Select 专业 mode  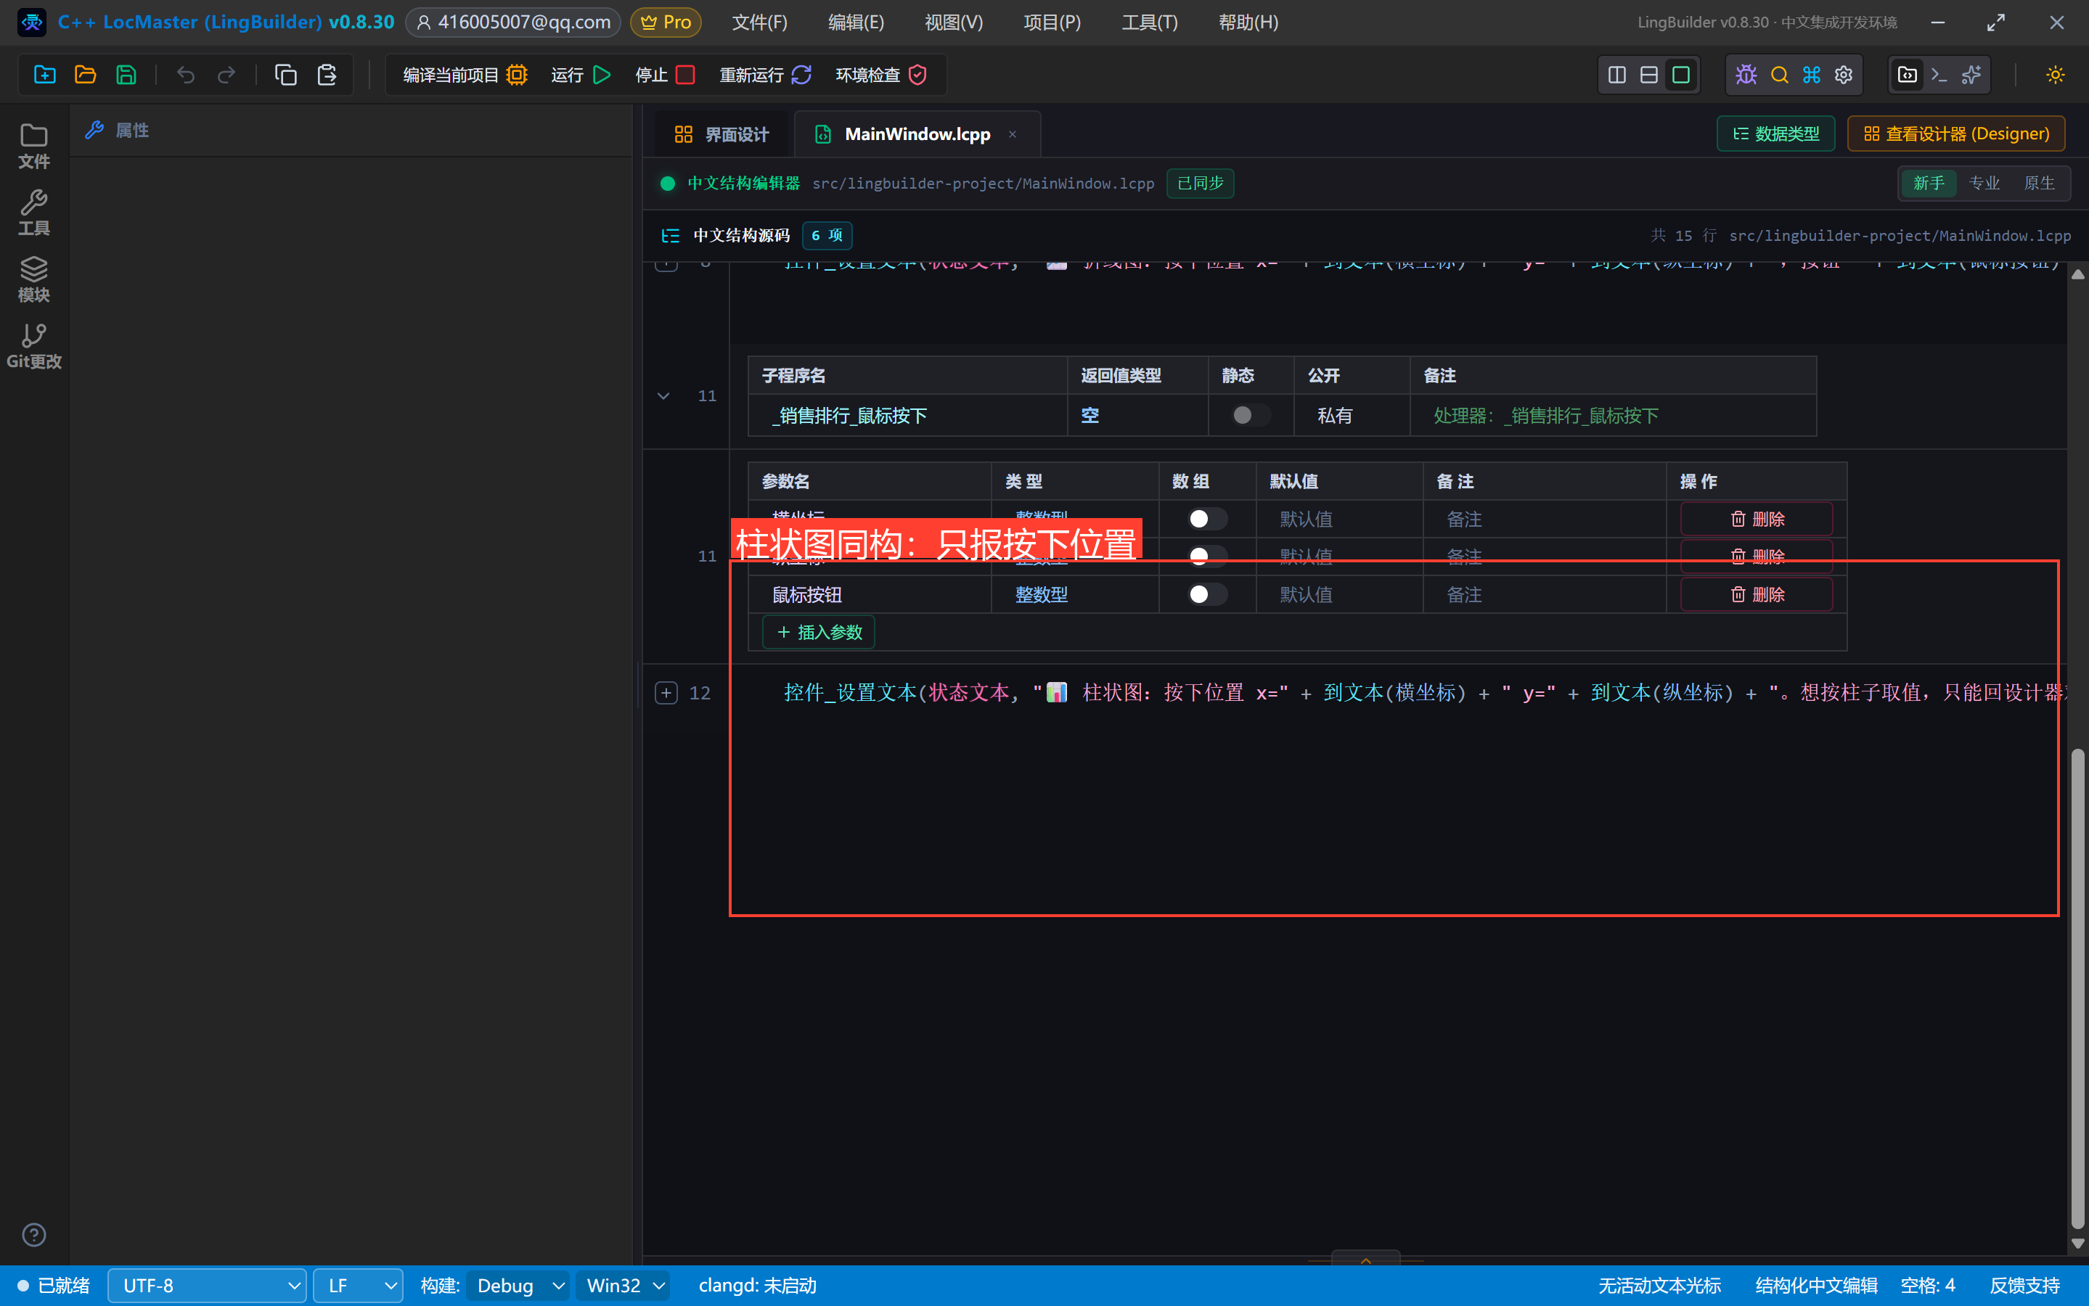tap(1984, 183)
